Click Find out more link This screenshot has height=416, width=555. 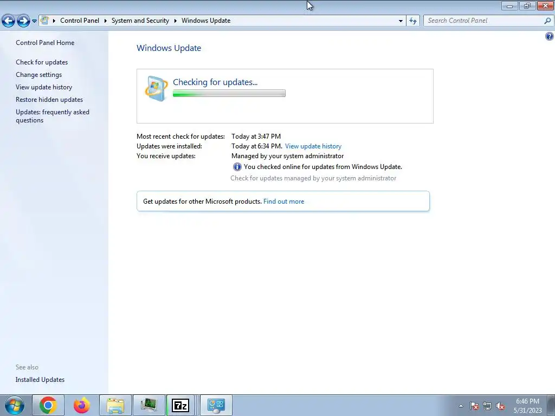[283, 201]
